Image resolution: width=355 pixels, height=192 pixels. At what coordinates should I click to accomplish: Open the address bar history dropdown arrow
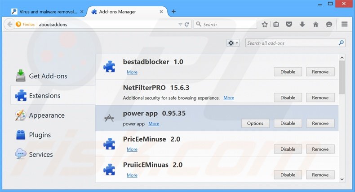click(180, 24)
